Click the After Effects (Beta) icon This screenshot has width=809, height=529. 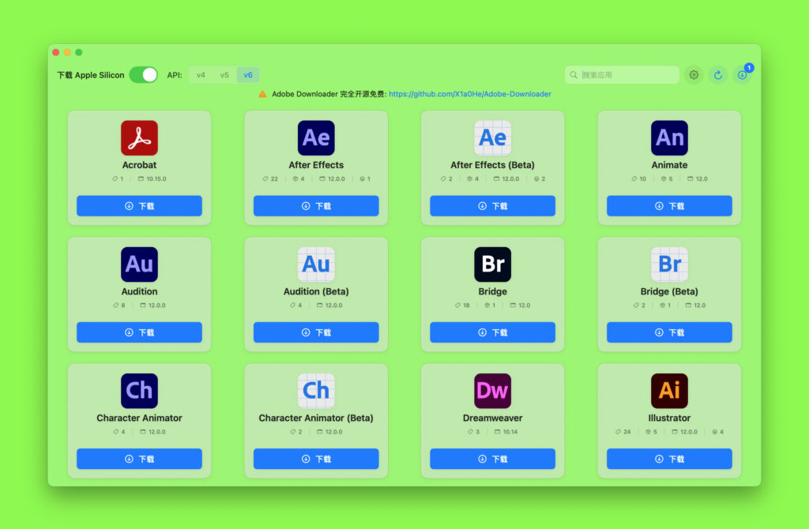coord(492,137)
